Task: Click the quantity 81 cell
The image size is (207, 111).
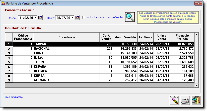Action: 106,67
